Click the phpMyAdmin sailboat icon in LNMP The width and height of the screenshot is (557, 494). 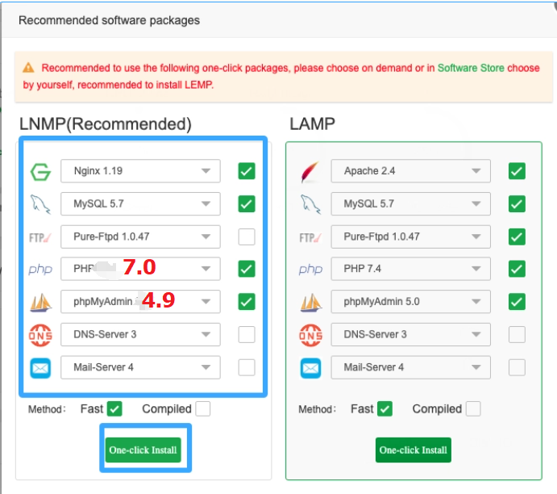coord(41,303)
